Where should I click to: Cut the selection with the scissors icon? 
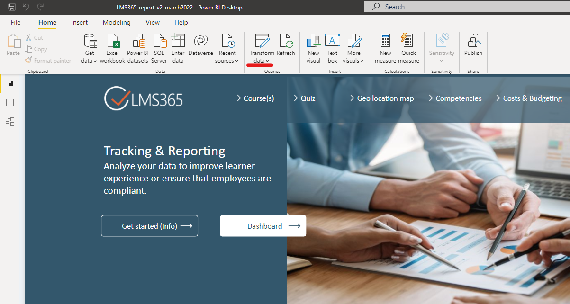click(x=34, y=38)
